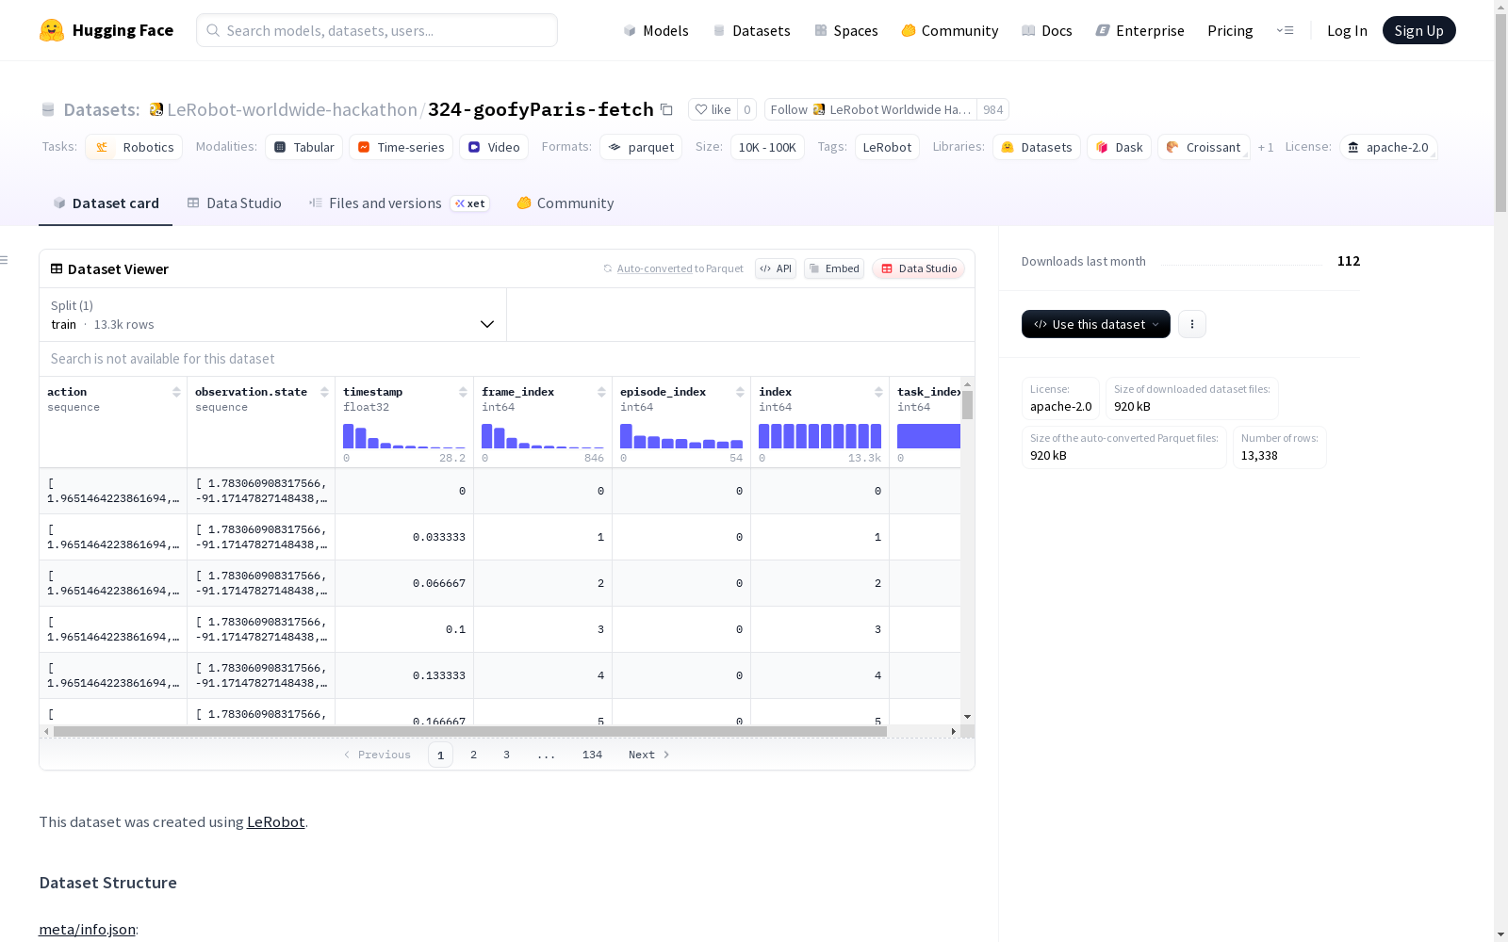Click the Embed button
1508x942 pixels.
click(834, 268)
